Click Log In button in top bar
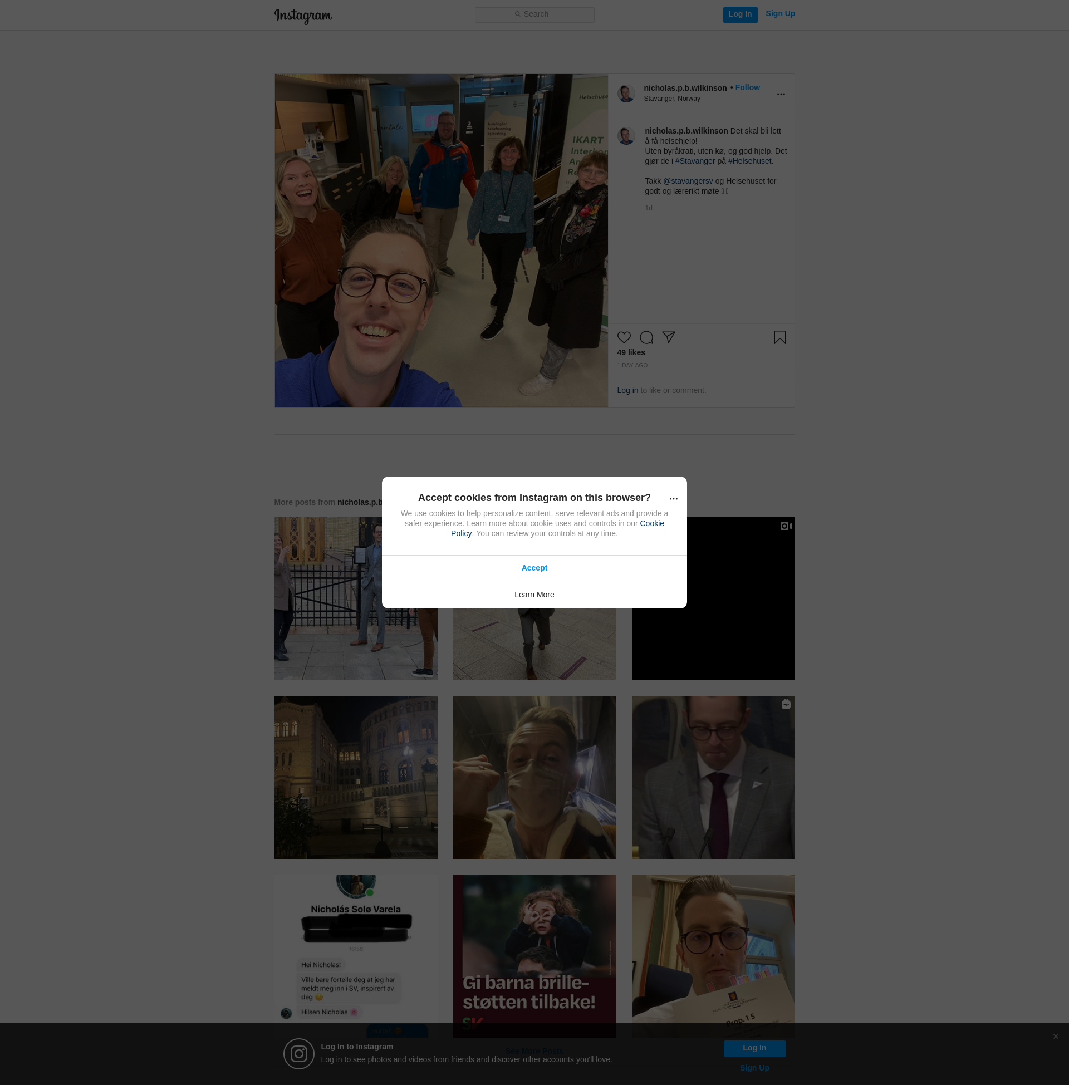The image size is (1069, 1085). point(739,14)
